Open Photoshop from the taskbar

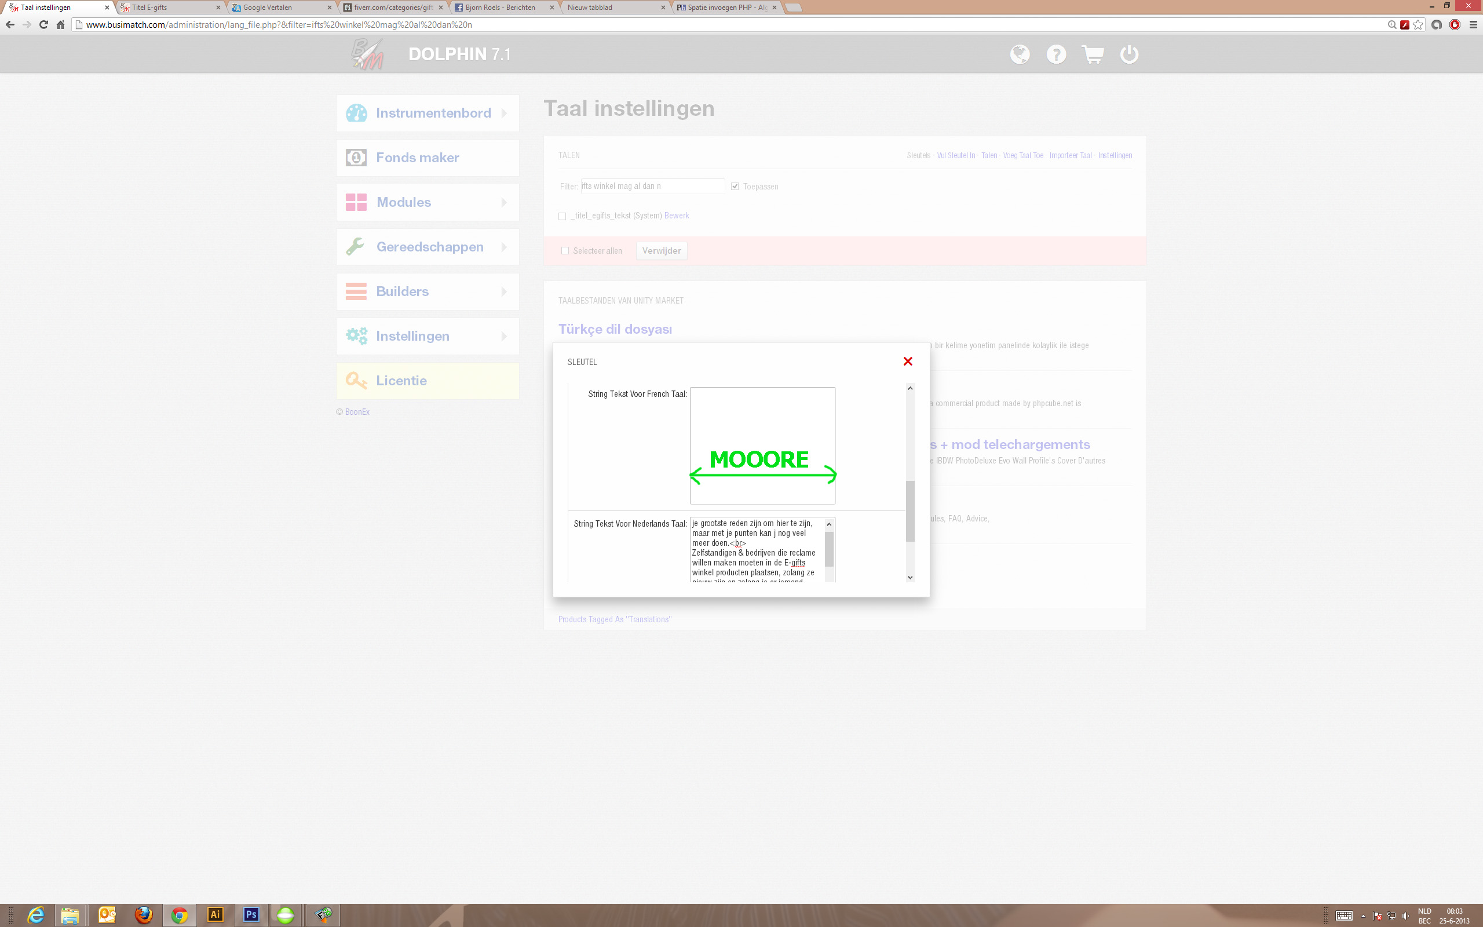(x=251, y=914)
